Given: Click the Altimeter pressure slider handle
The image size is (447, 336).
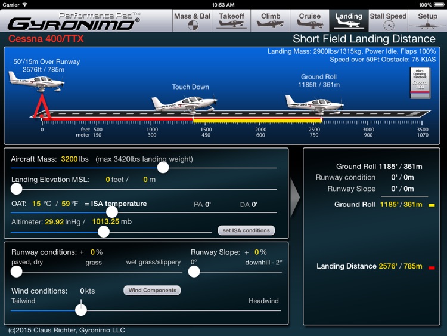Looking at the screenshot, I should [104, 232].
